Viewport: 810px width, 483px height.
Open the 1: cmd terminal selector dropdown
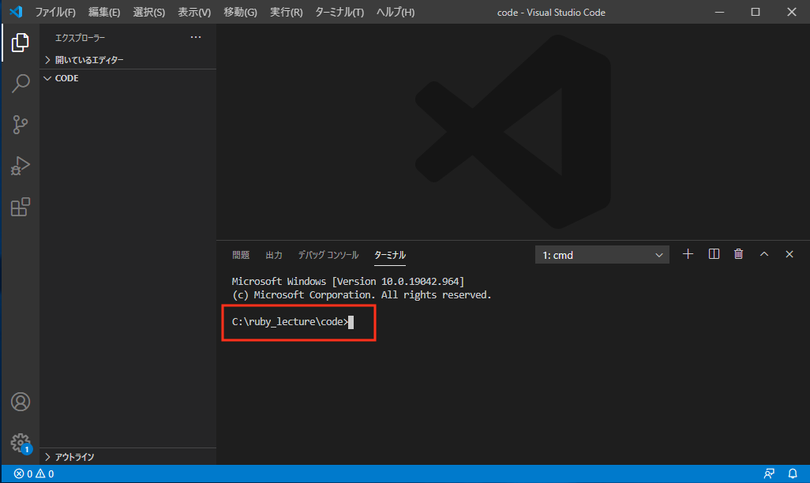[602, 255]
